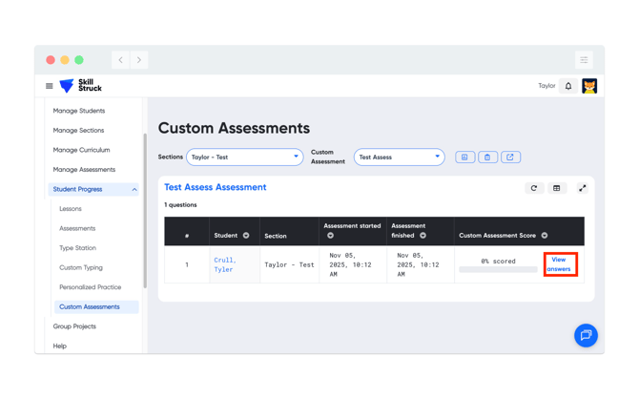Click the 0% scored progress bar
This screenshot has width=639, height=399.
(x=498, y=269)
